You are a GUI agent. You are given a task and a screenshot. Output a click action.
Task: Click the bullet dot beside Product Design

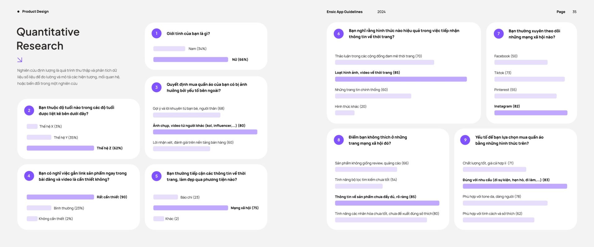(x=18, y=11)
